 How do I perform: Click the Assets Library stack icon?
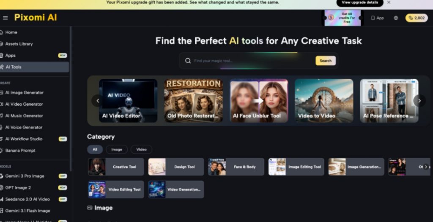click(x=1, y=44)
